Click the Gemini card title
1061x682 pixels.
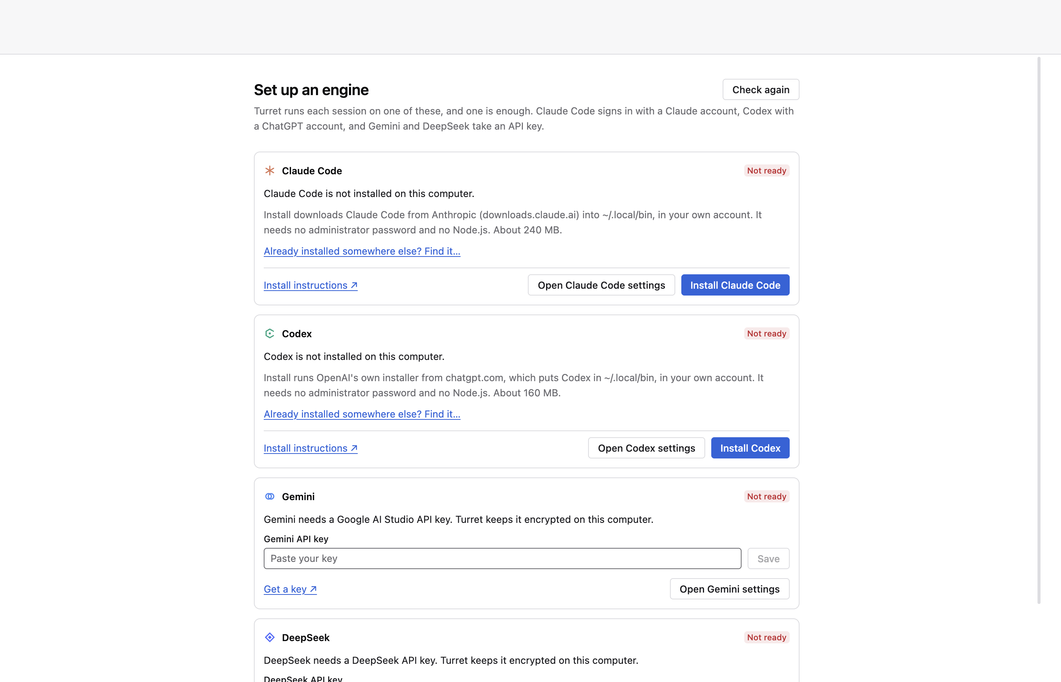[298, 496]
